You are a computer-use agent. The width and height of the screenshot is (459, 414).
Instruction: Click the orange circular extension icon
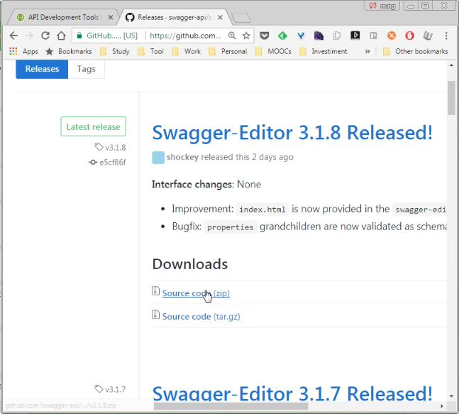392,36
